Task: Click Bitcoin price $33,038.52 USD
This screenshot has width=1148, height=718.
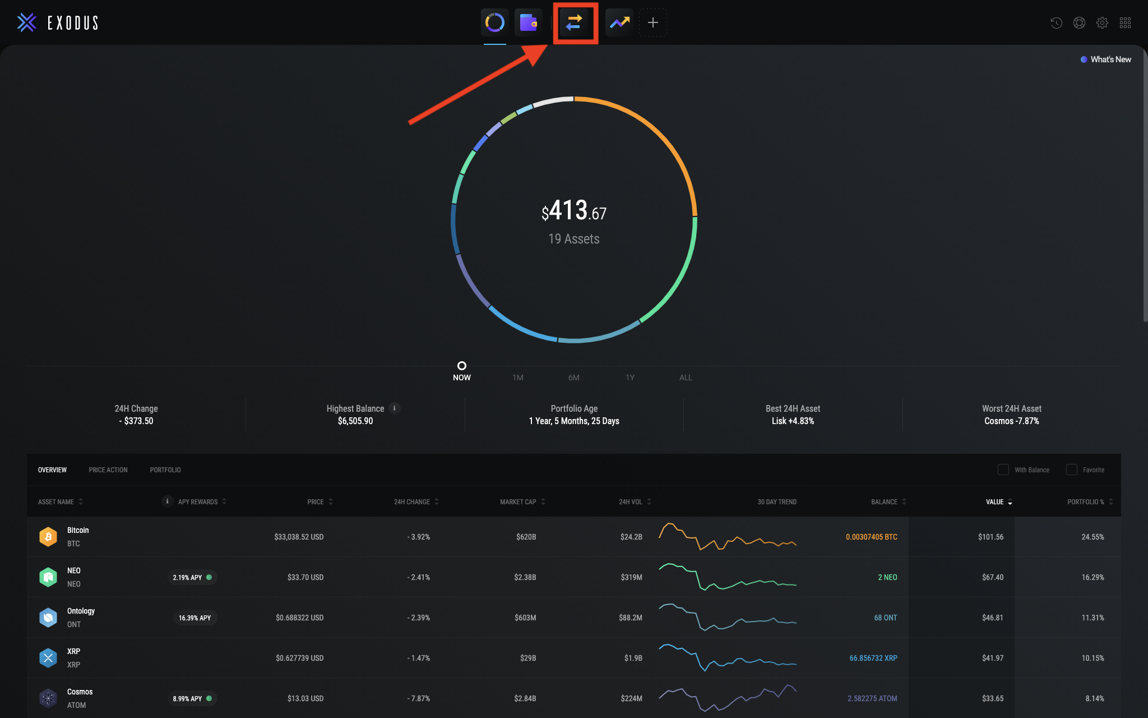Action: 299,537
